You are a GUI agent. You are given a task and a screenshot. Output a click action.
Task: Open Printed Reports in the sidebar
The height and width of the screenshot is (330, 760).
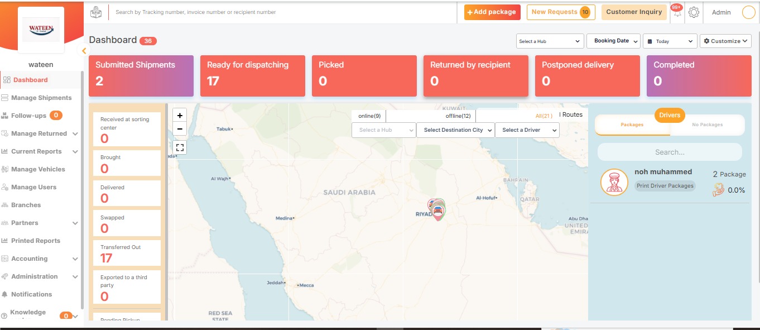pyautogui.click(x=36, y=241)
